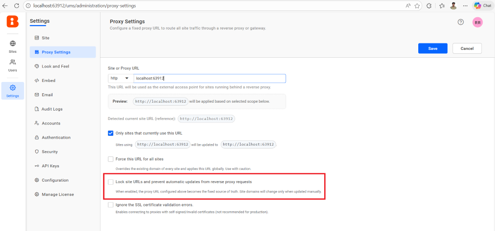Click the site information icon in address bar
495x231 pixels.
click(28, 5)
